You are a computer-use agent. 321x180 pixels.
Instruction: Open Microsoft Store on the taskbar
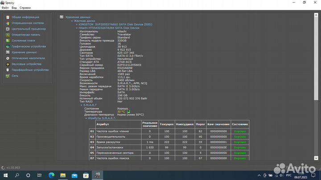pyautogui.click(x=86, y=175)
